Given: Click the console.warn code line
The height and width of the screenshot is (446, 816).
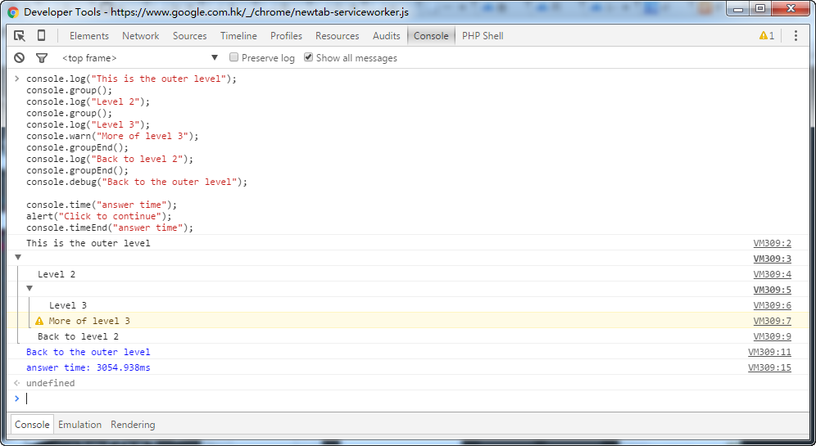Looking at the screenshot, I should pos(113,136).
